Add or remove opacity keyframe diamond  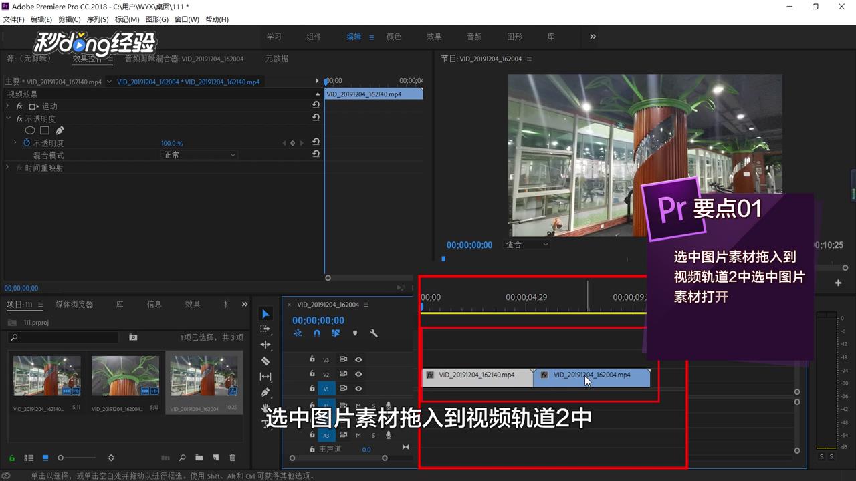(292, 143)
